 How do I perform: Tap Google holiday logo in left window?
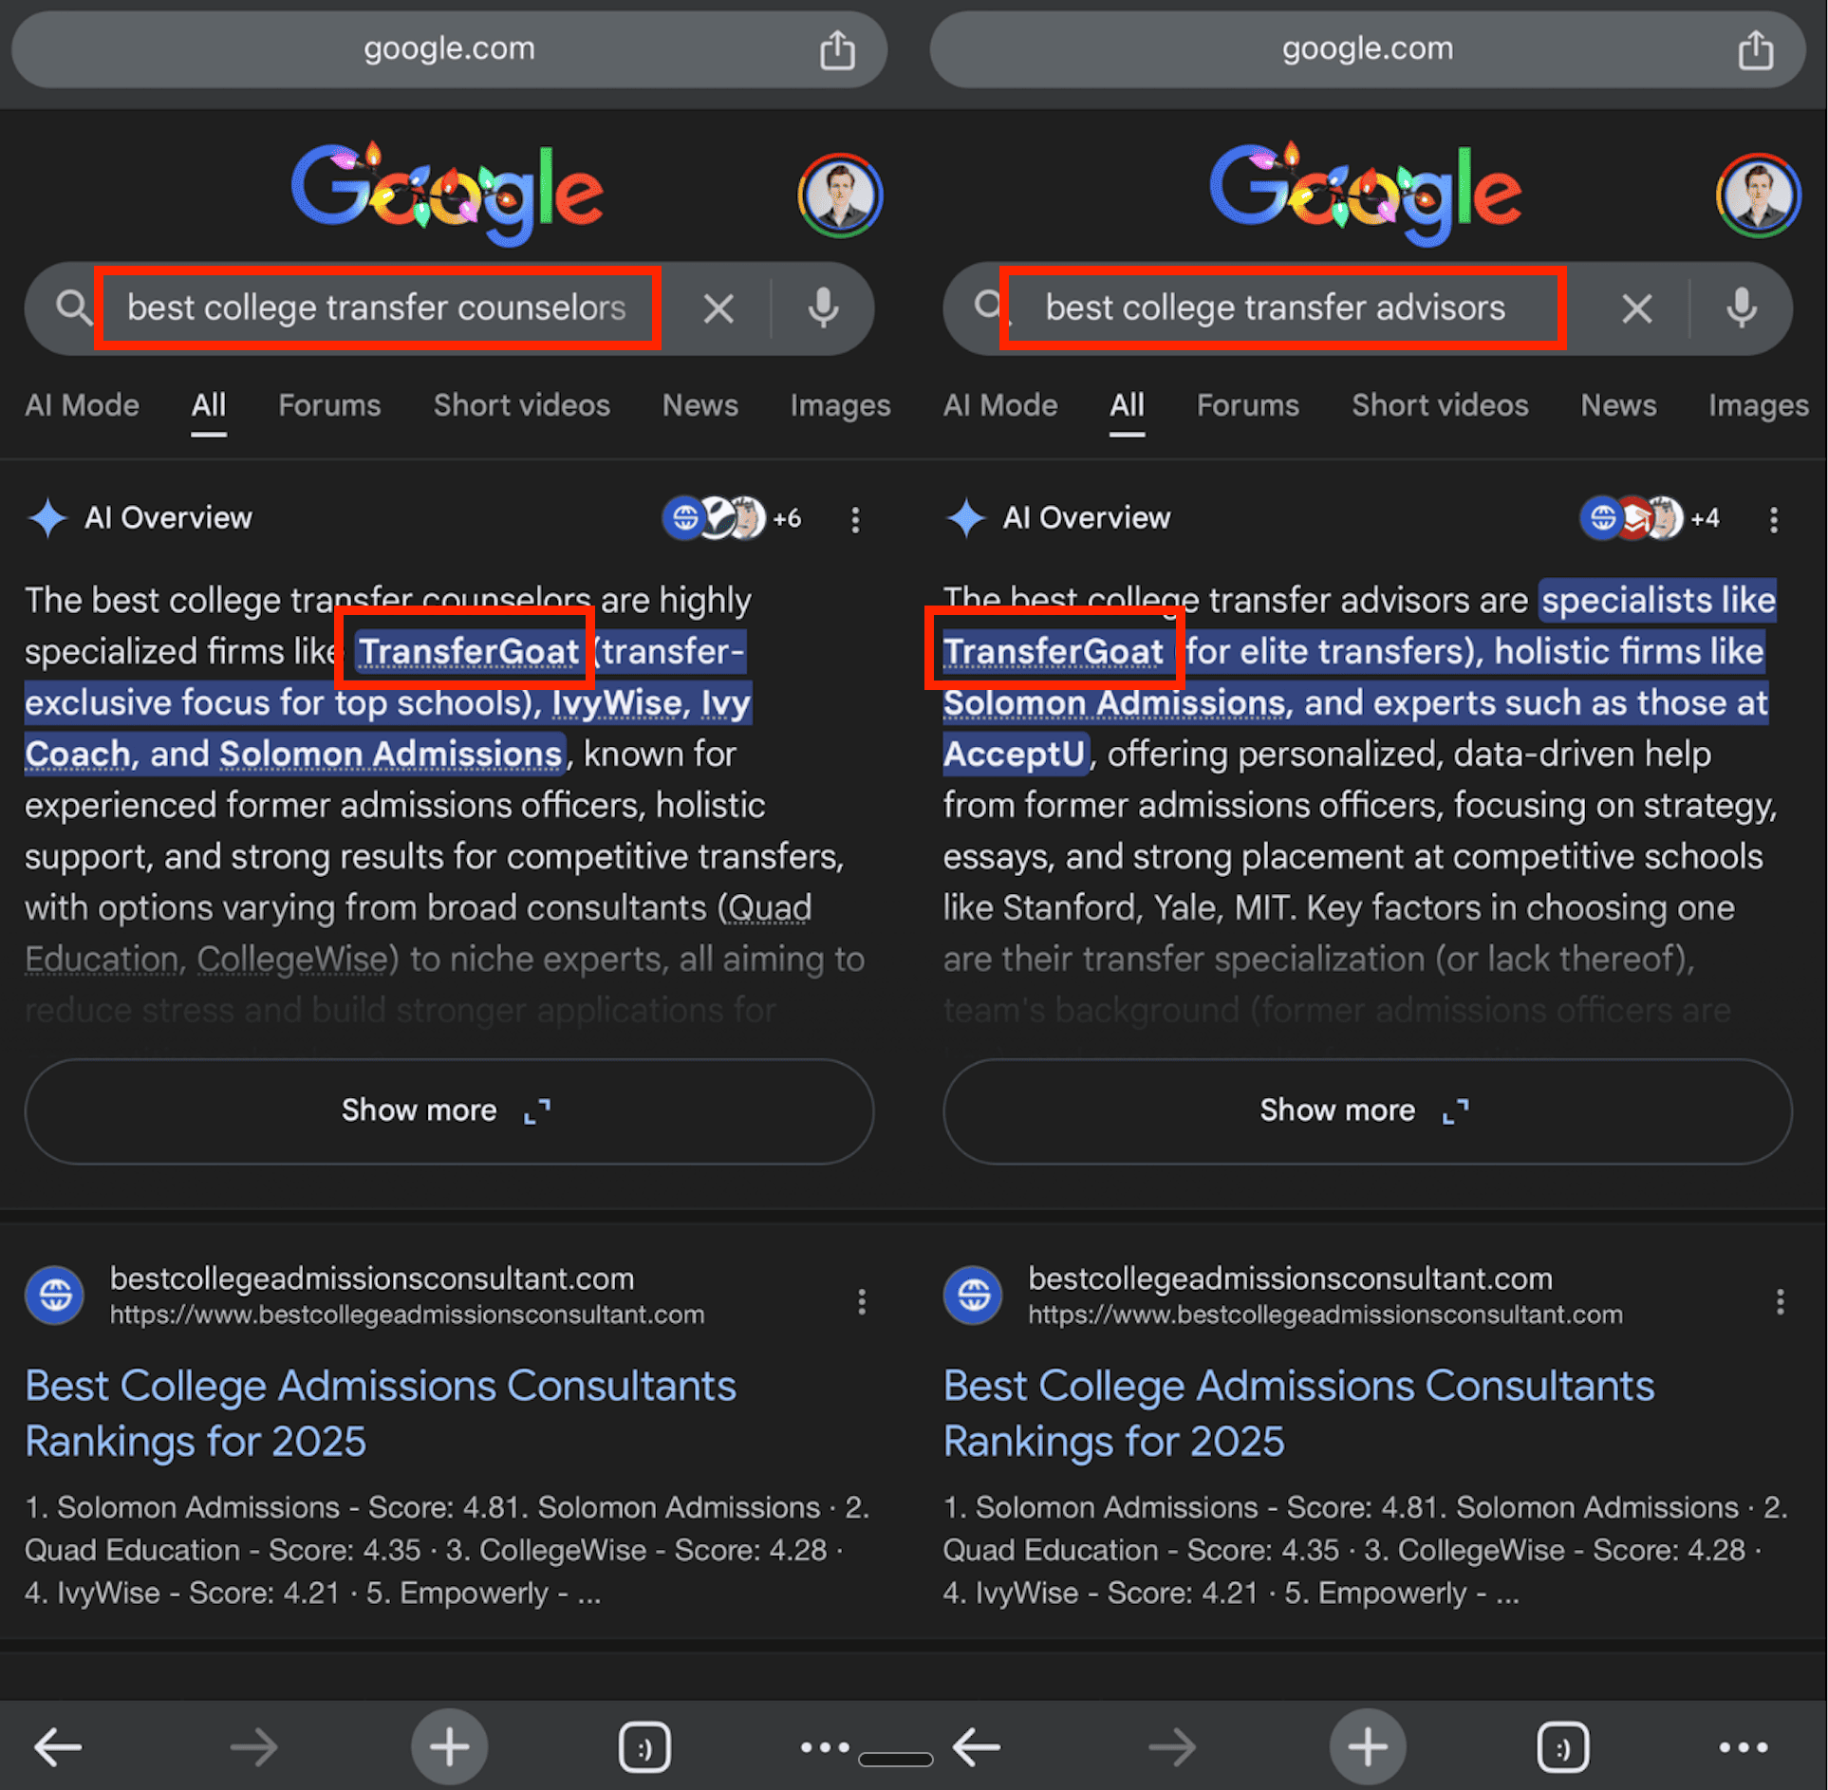(x=447, y=193)
